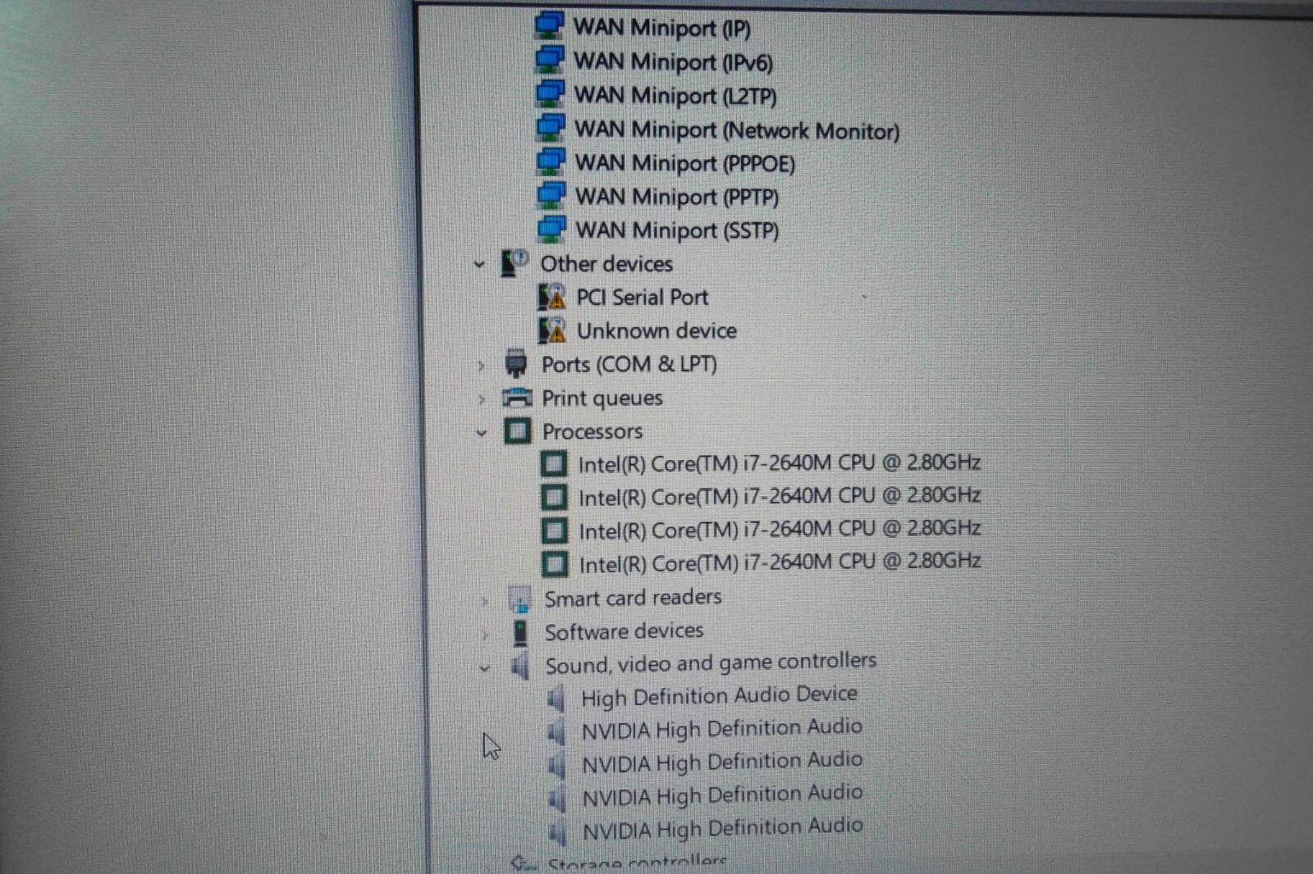Click the Ports (COM & LPT) connector icon
The height and width of the screenshot is (874, 1313).
pyautogui.click(x=516, y=363)
